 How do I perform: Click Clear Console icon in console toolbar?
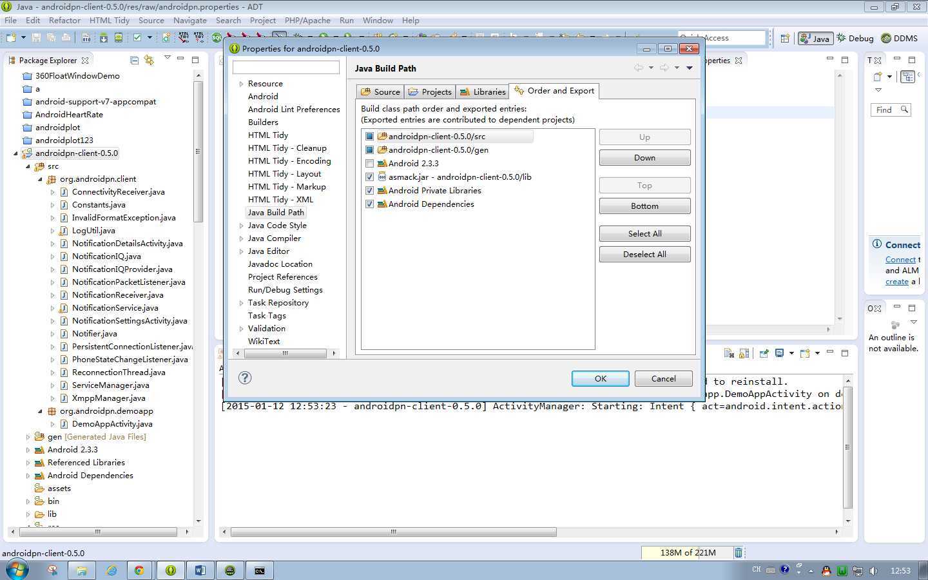[729, 353]
